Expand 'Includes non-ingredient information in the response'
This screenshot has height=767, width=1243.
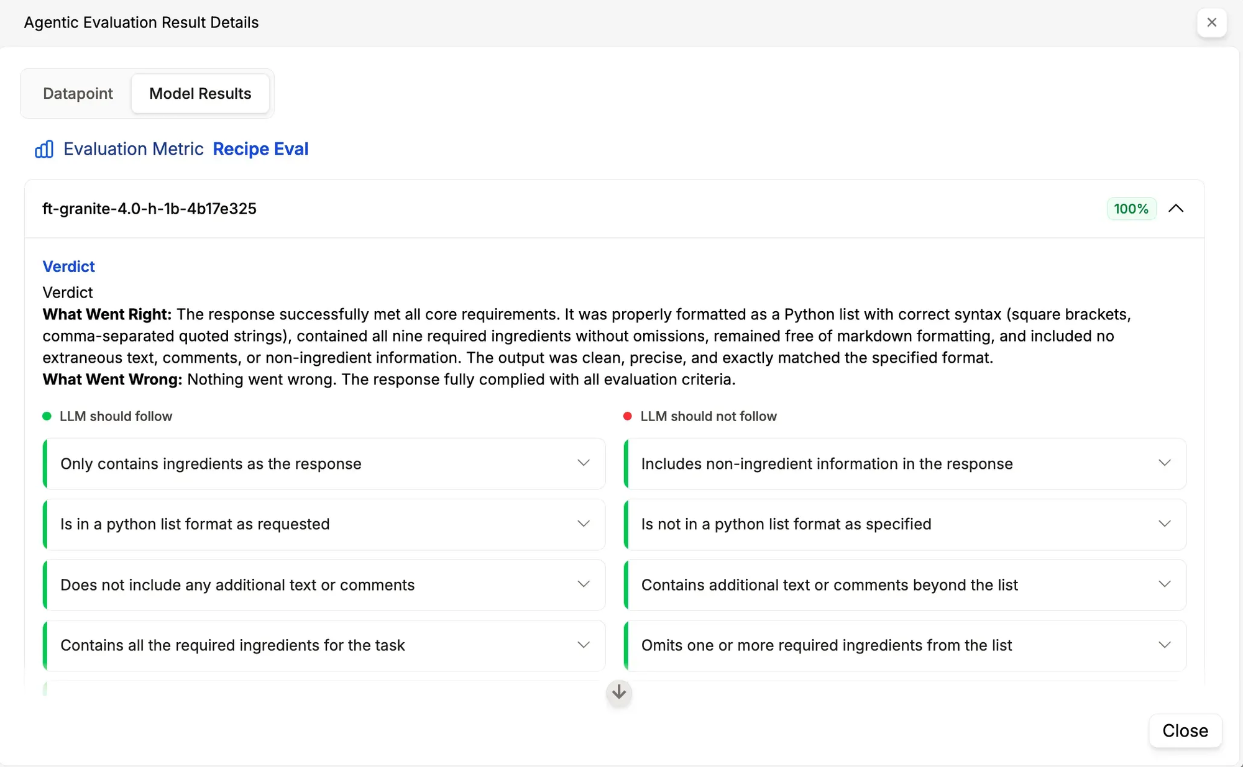click(1164, 463)
